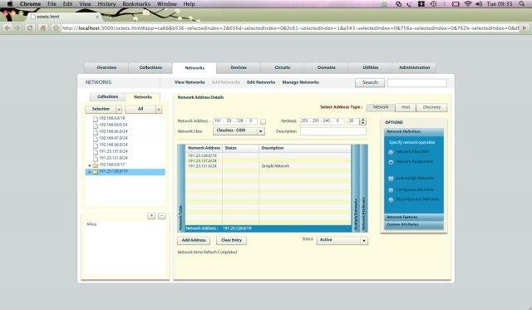Screen dimensions: 532x310
Task: Collapse the Network Definition accordion header
Action: [x=414, y=131]
